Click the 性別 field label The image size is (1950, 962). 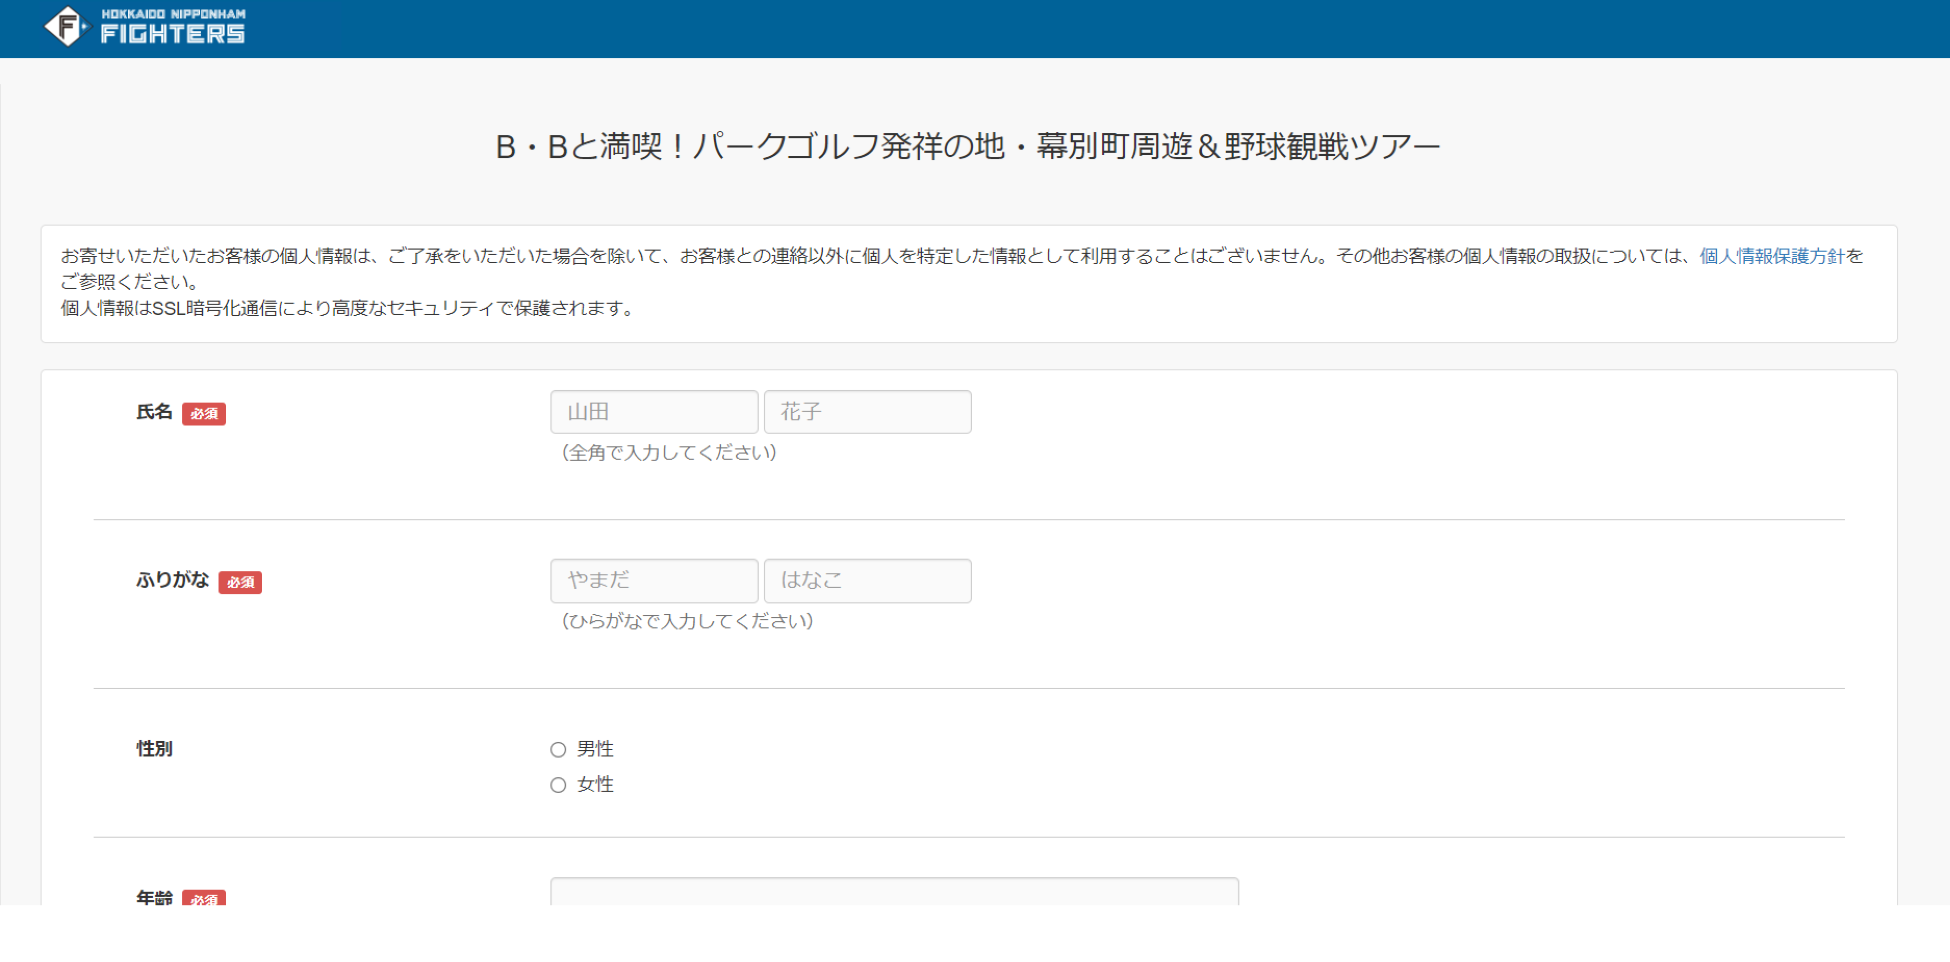[x=154, y=749]
